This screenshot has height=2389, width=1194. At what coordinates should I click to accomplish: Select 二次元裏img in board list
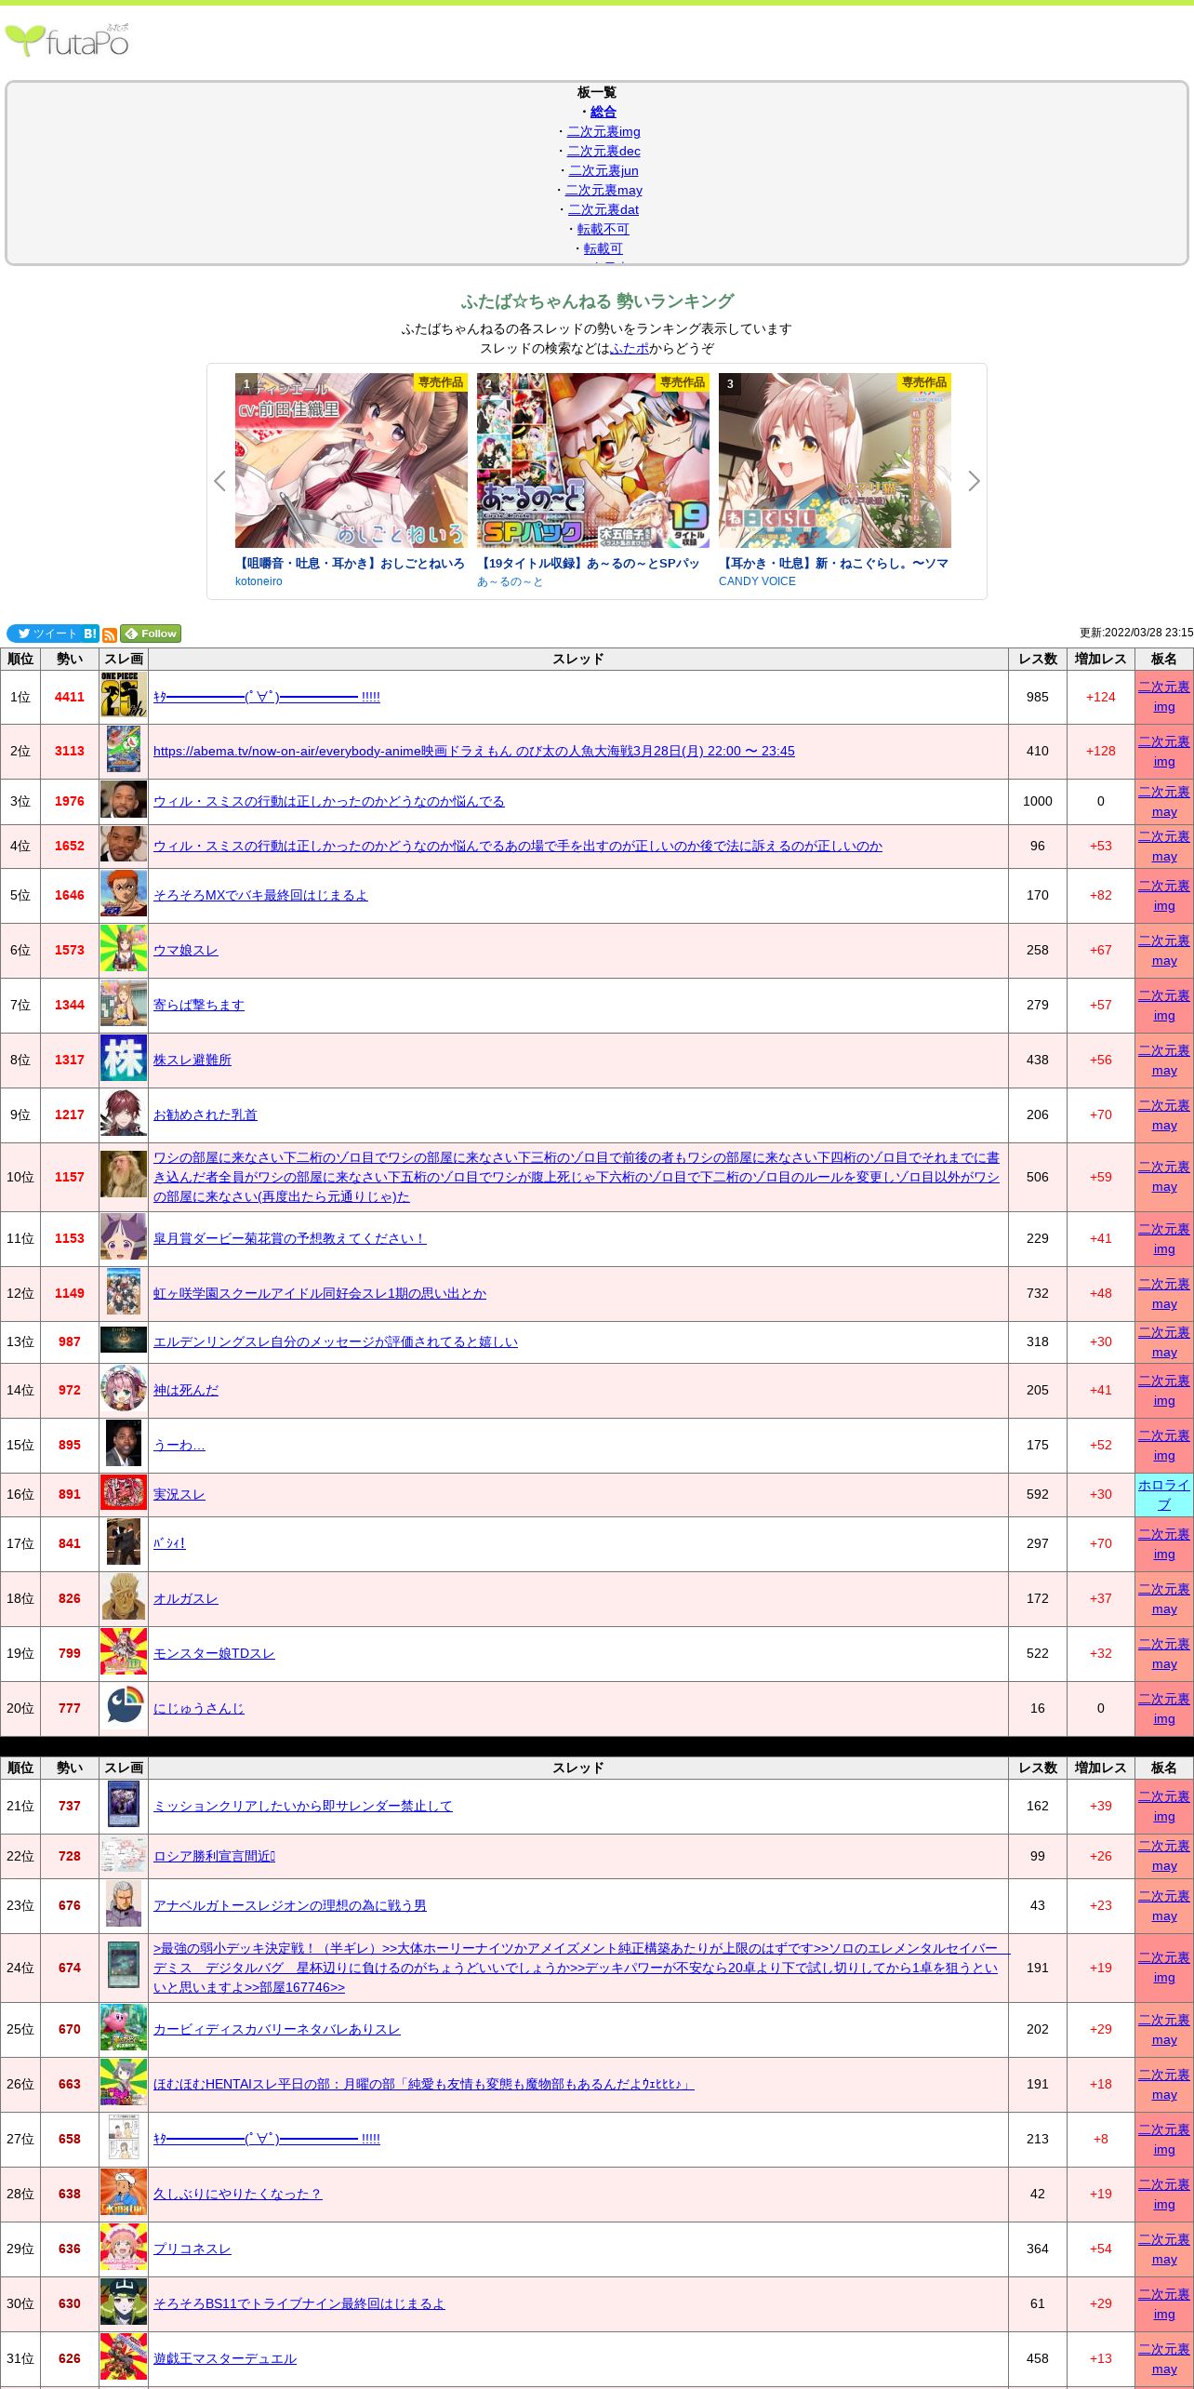[604, 131]
